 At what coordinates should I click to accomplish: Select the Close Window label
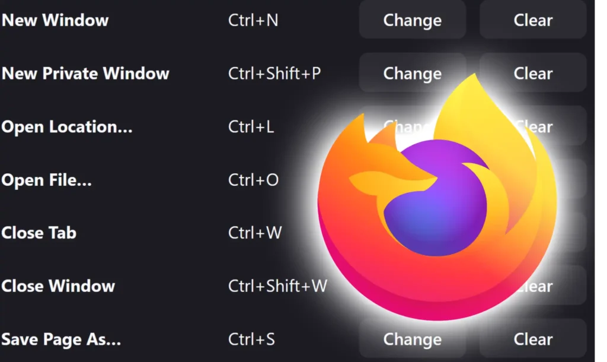(x=58, y=286)
